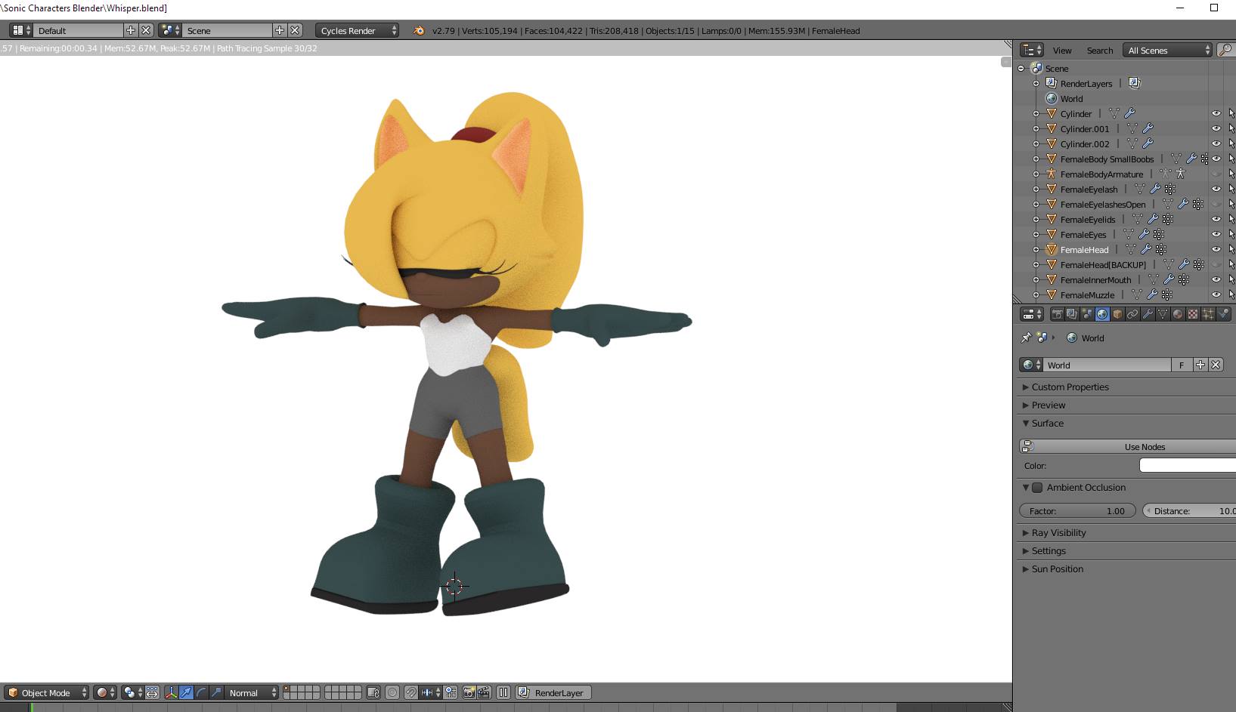
Task: Toggle visibility of Cylinder.001
Action: [x=1216, y=129]
